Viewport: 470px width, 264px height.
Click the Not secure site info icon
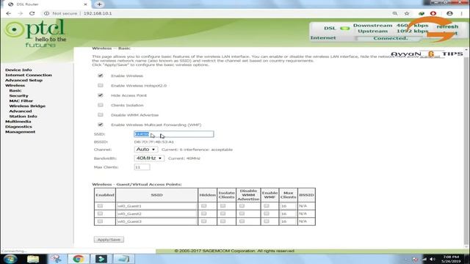46,13
